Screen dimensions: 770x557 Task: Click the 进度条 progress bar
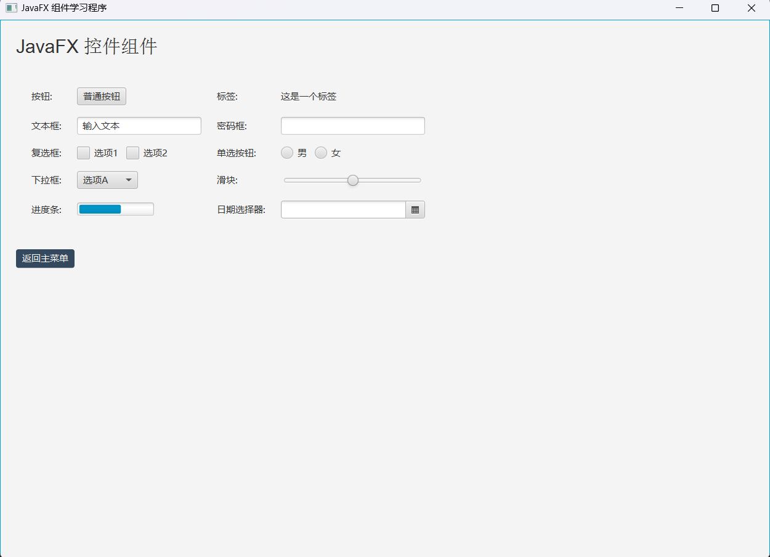pyautogui.click(x=115, y=209)
